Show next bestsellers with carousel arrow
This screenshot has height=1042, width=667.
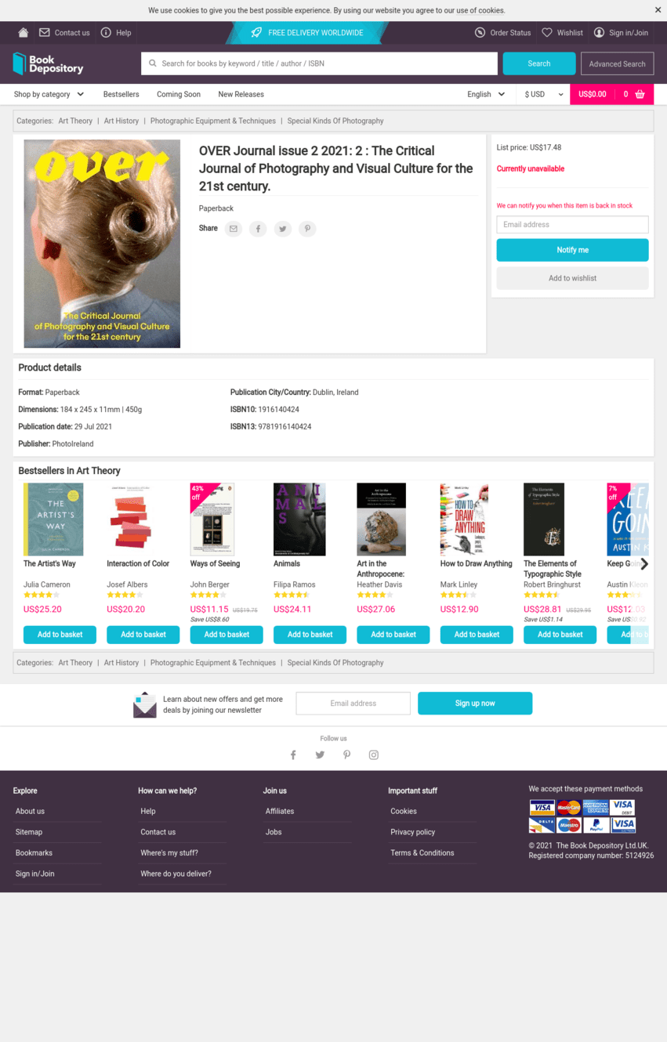(x=644, y=564)
